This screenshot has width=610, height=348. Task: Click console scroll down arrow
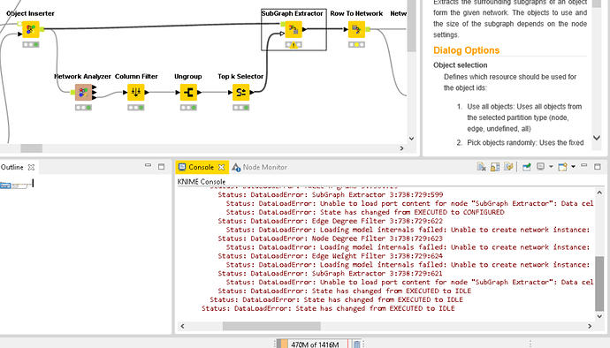pos(599,316)
